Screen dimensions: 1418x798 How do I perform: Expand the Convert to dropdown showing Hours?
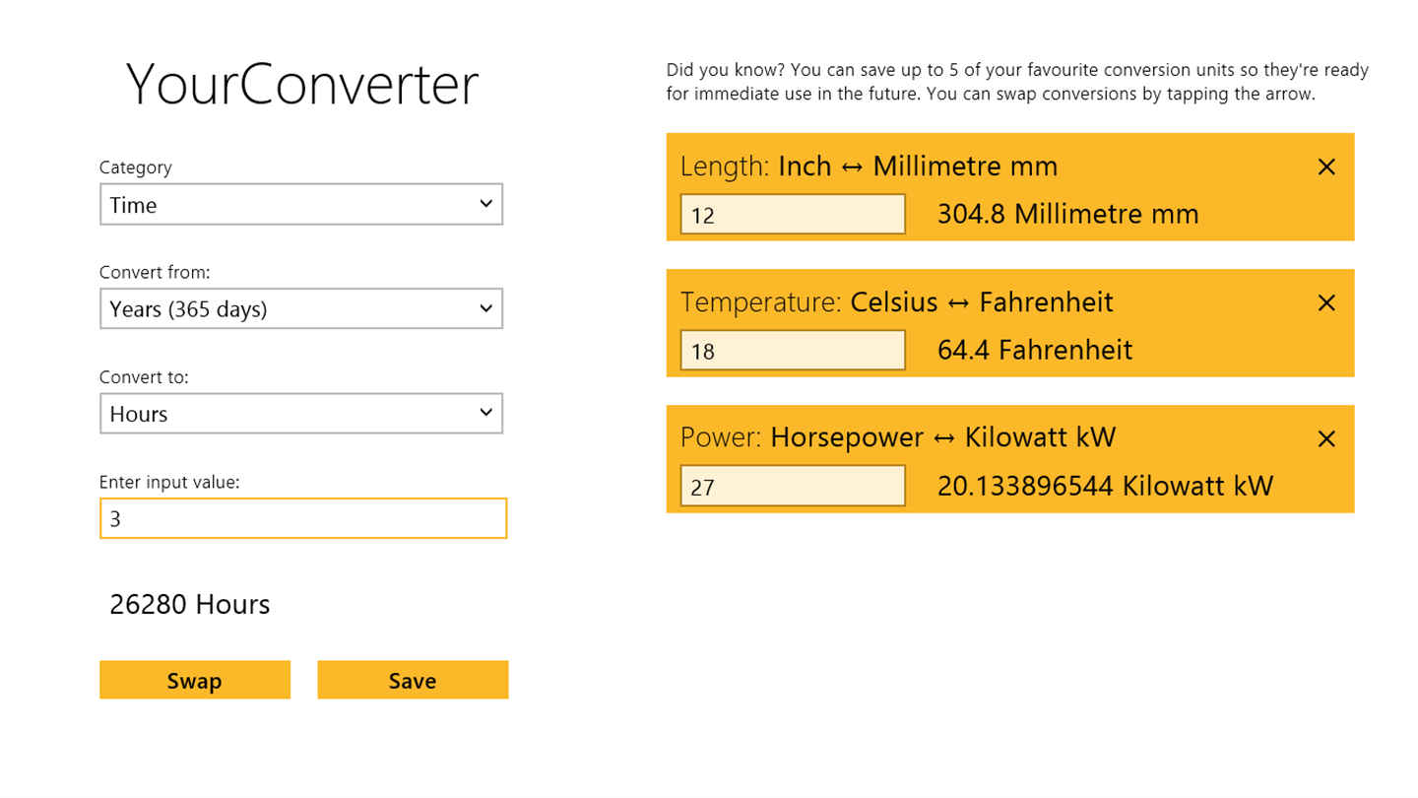(x=301, y=414)
